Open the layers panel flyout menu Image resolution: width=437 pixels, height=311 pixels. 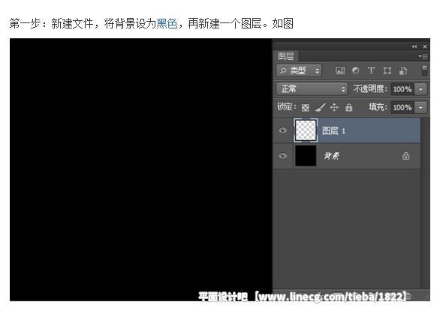coord(423,56)
